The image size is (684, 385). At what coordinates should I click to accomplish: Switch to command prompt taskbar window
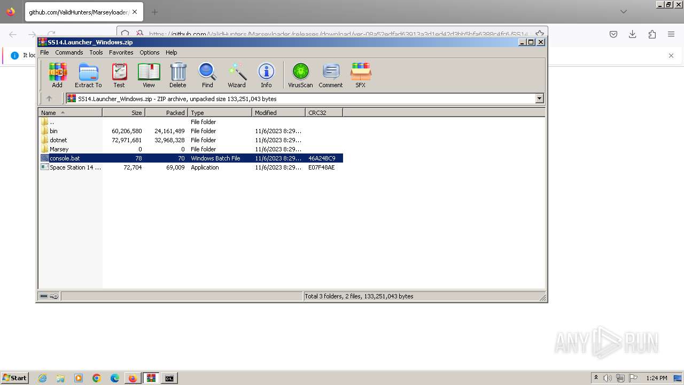coord(169,378)
